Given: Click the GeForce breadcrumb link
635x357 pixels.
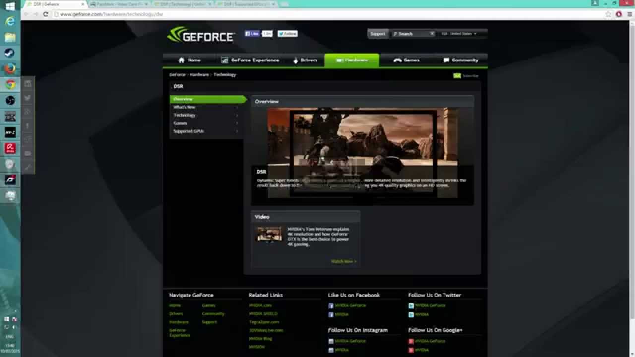Looking at the screenshot, I should (x=177, y=75).
